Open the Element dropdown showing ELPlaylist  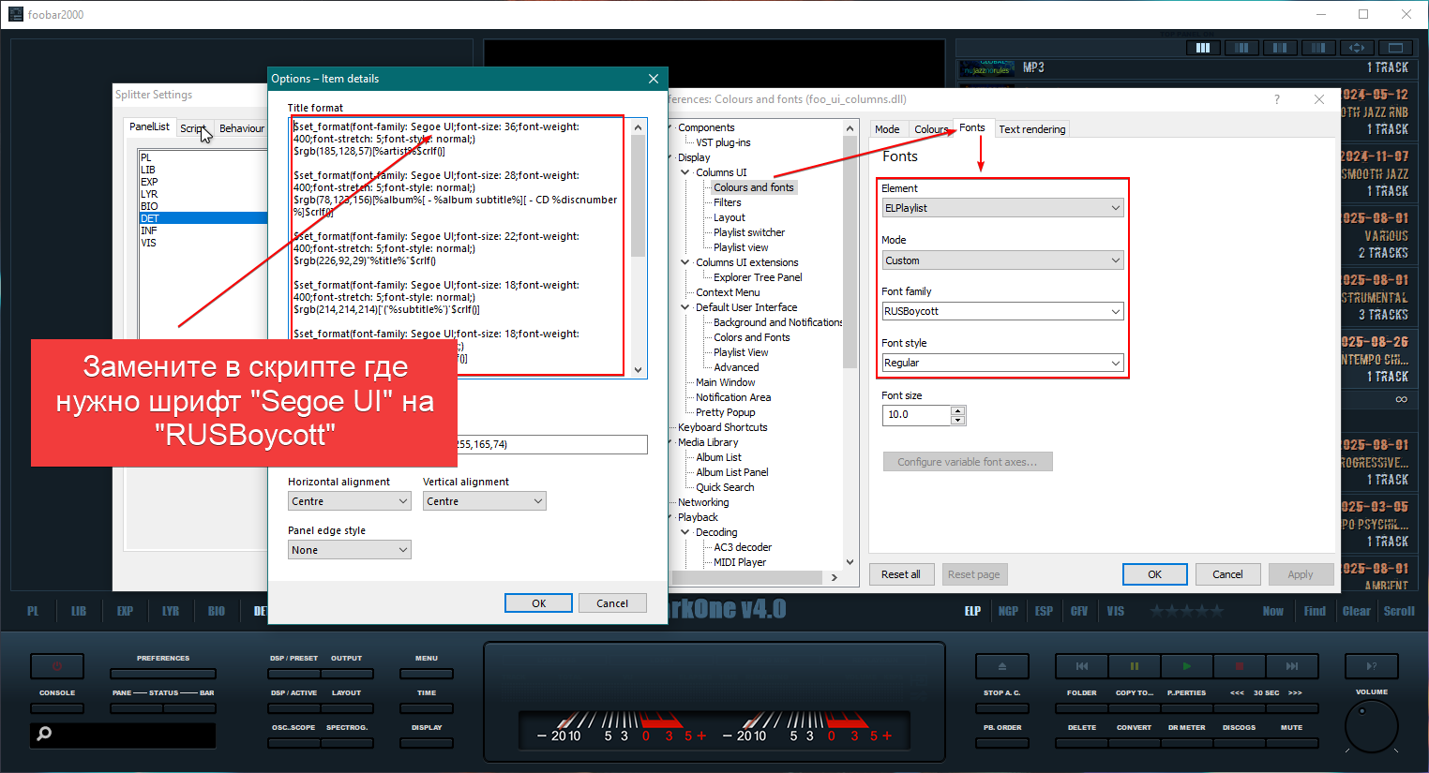[1002, 208]
